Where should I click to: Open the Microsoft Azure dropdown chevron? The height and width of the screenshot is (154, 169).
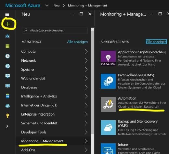pos(47,6)
